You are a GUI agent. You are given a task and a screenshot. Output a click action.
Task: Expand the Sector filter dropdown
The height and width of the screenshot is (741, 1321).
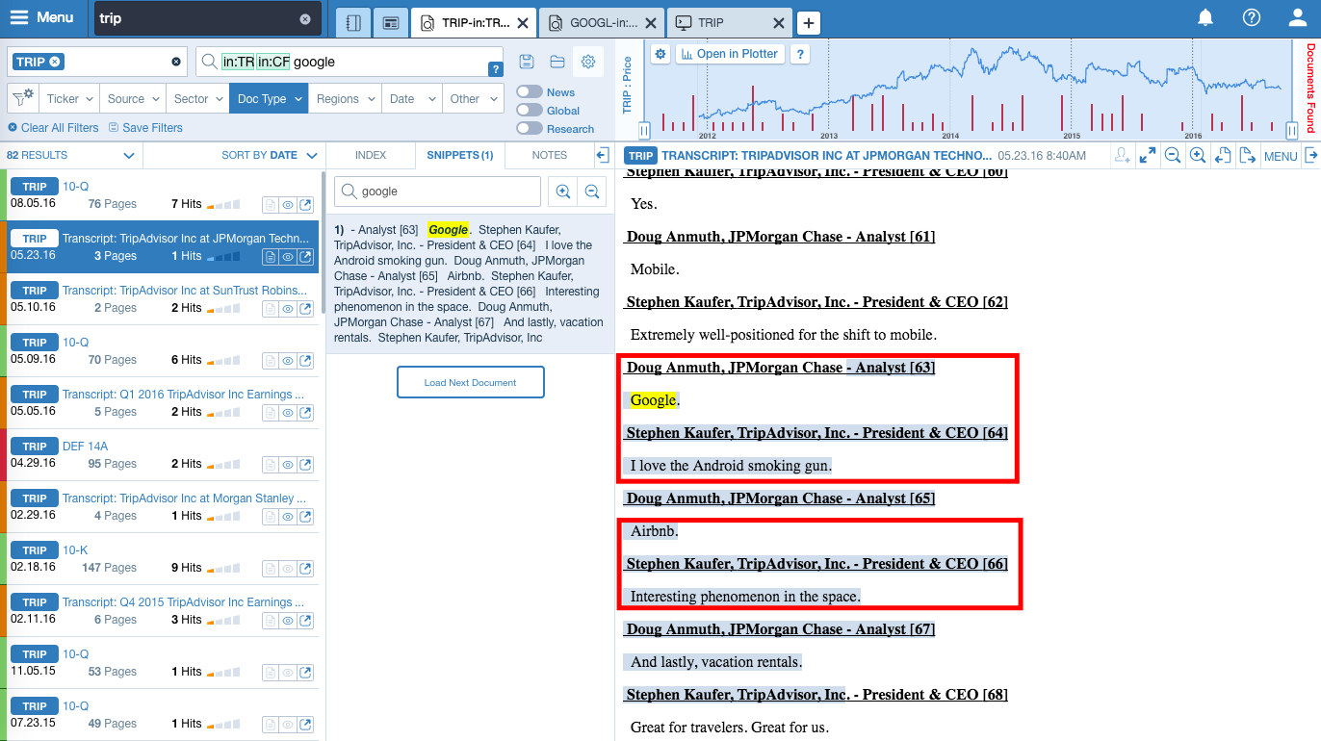tap(196, 98)
